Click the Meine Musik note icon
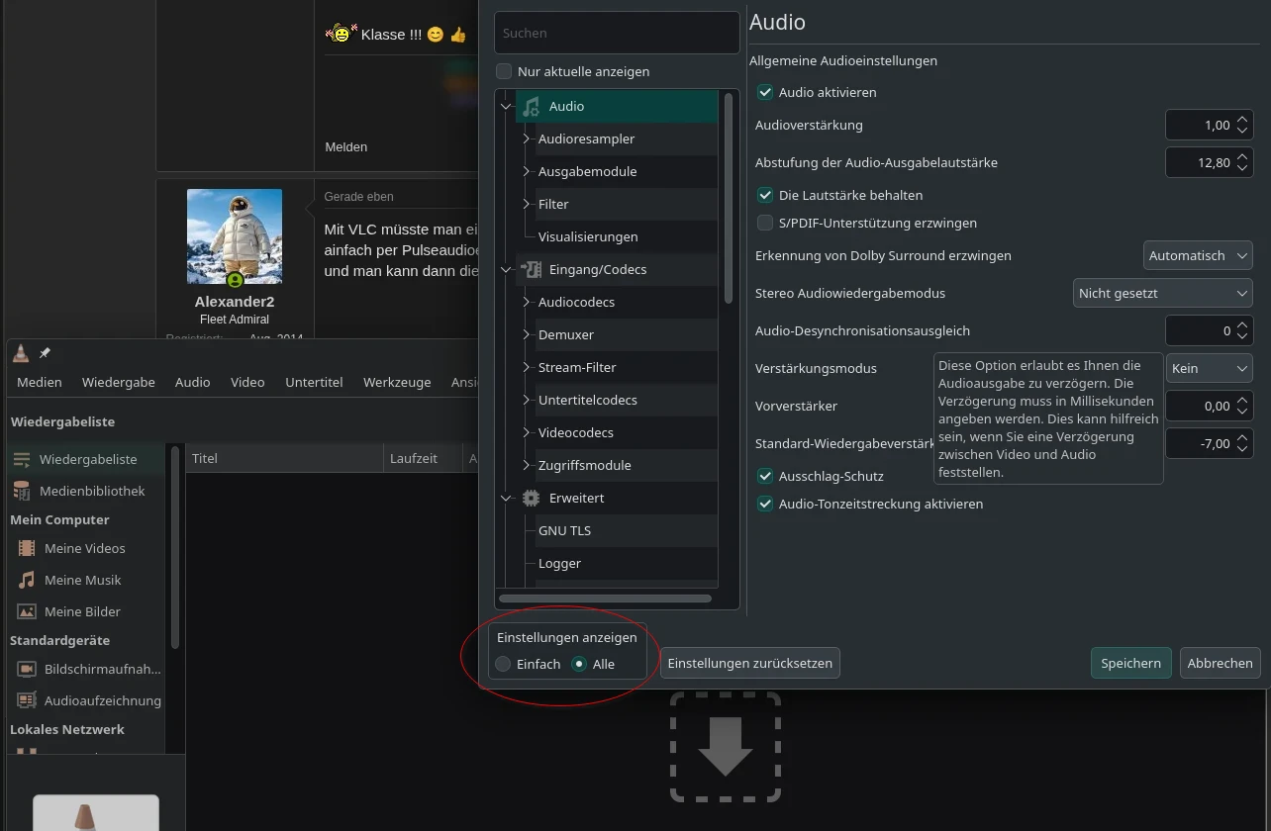Screen dimensions: 1271x831 tap(27, 580)
